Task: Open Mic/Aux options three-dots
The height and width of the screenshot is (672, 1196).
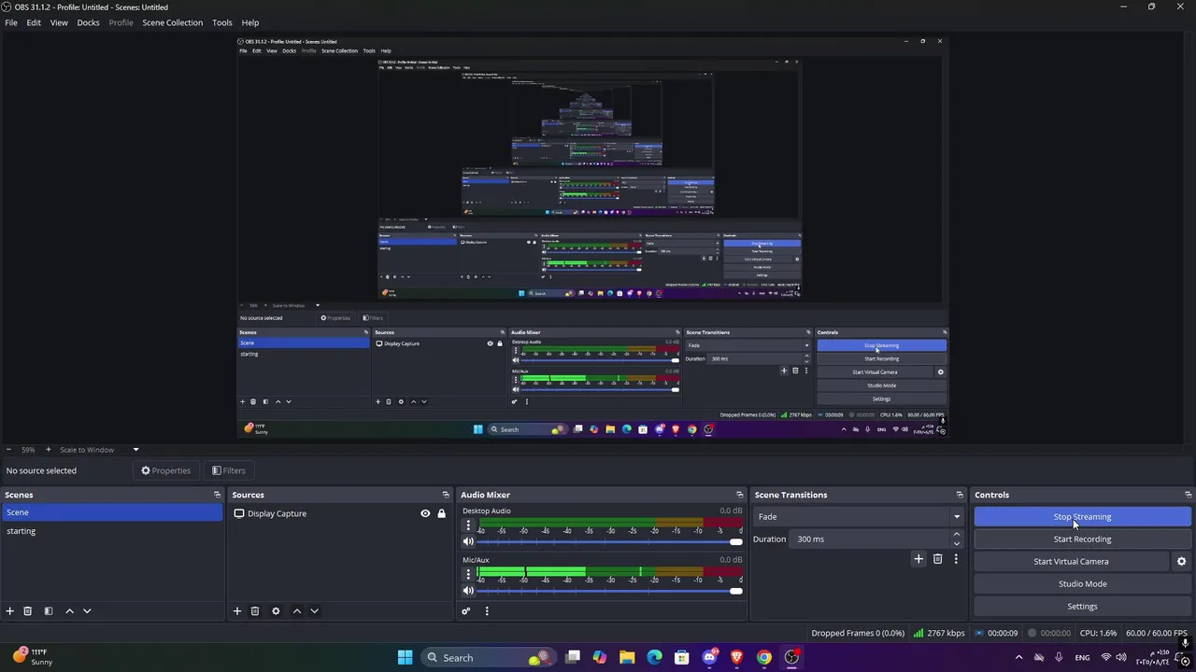Action: point(468,574)
